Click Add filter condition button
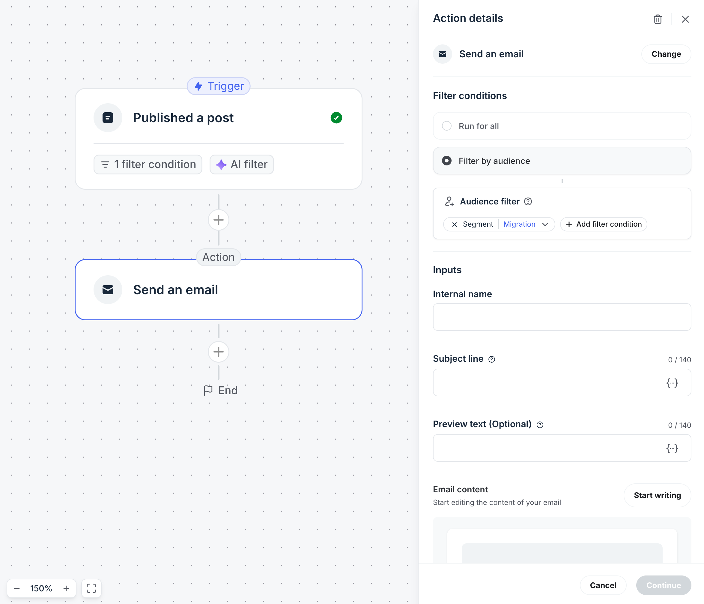Image resolution: width=704 pixels, height=604 pixels. [604, 224]
